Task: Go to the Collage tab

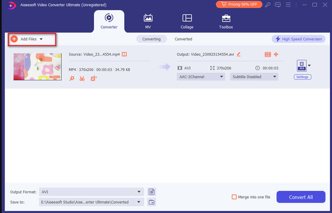Action: [x=187, y=21]
